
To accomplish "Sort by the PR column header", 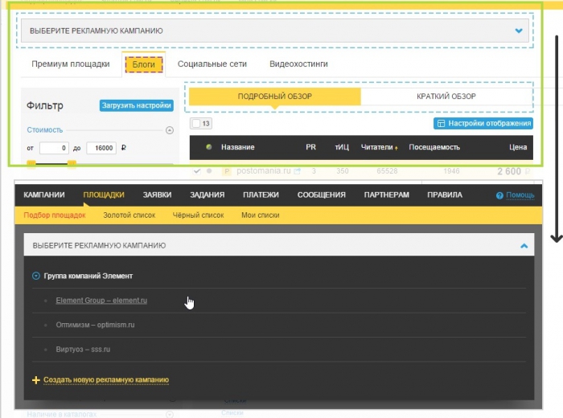I will point(311,147).
